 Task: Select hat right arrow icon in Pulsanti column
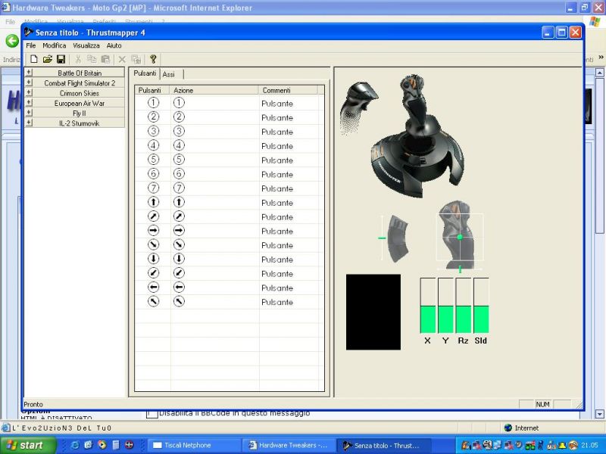154,231
